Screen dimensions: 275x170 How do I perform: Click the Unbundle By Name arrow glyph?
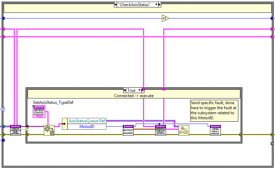tap(65, 124)
